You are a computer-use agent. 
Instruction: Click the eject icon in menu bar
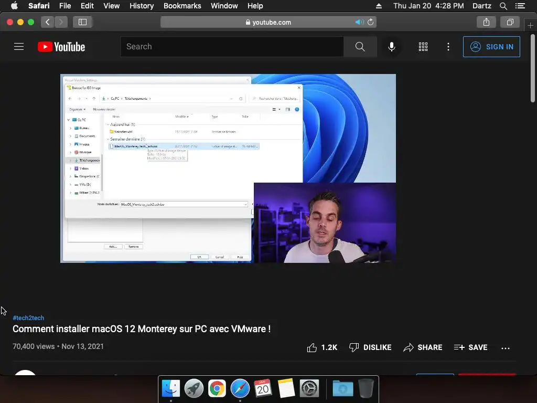[379, 5]
